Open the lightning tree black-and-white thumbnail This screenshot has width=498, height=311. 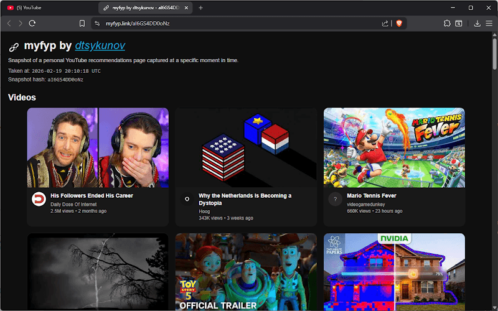point(98,272)
